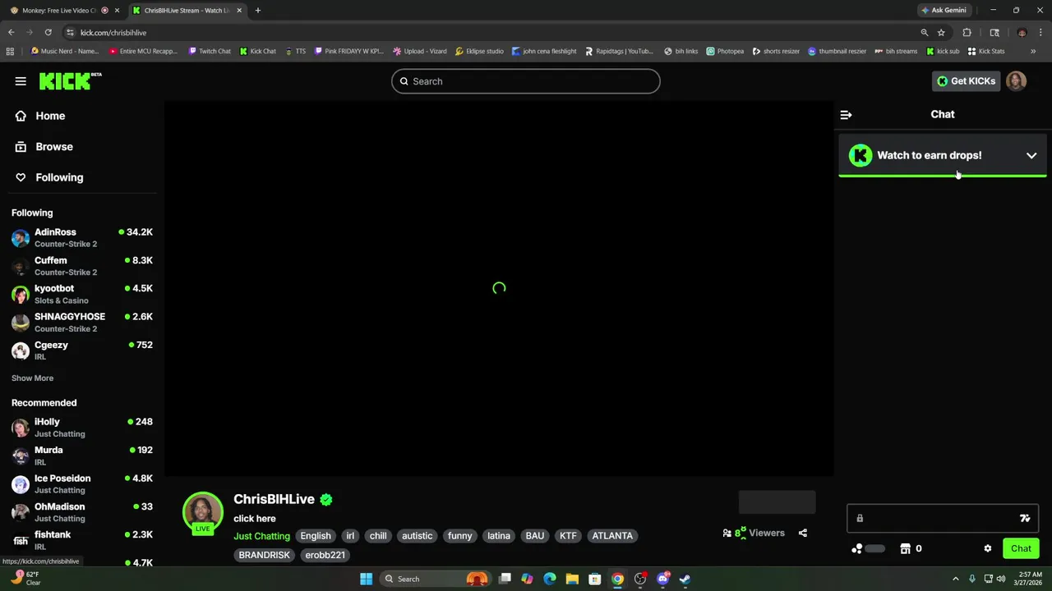The height and width of the screenshot is (591, 1052).
Task: Click the Ask Gemini button
Action: (x=944, y=10)
